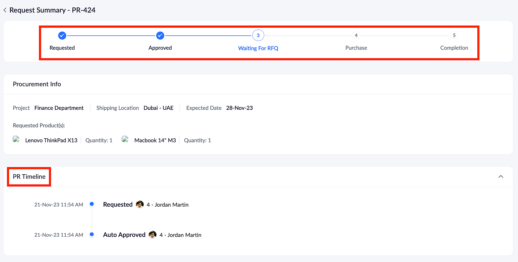This screenshot has width=518, height=262.
Task: Click the Waiting For RFQ step label
Action: pos(258,48)
